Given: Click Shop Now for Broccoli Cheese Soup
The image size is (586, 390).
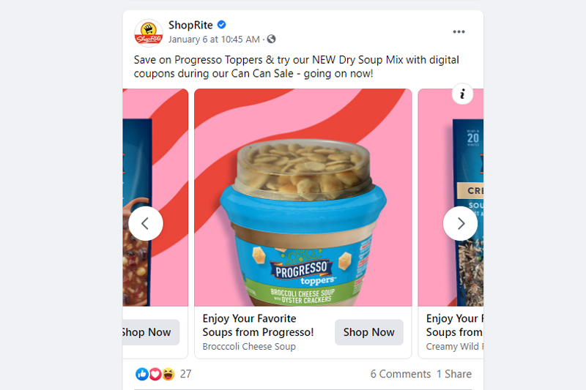Looking at the screenshot, I should pos(369,332).
